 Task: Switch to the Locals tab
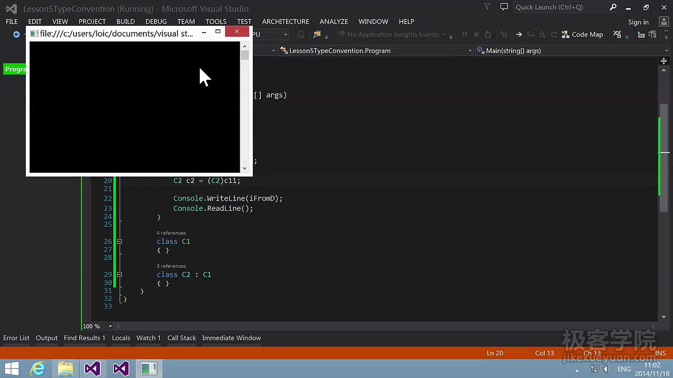[121, 338]
